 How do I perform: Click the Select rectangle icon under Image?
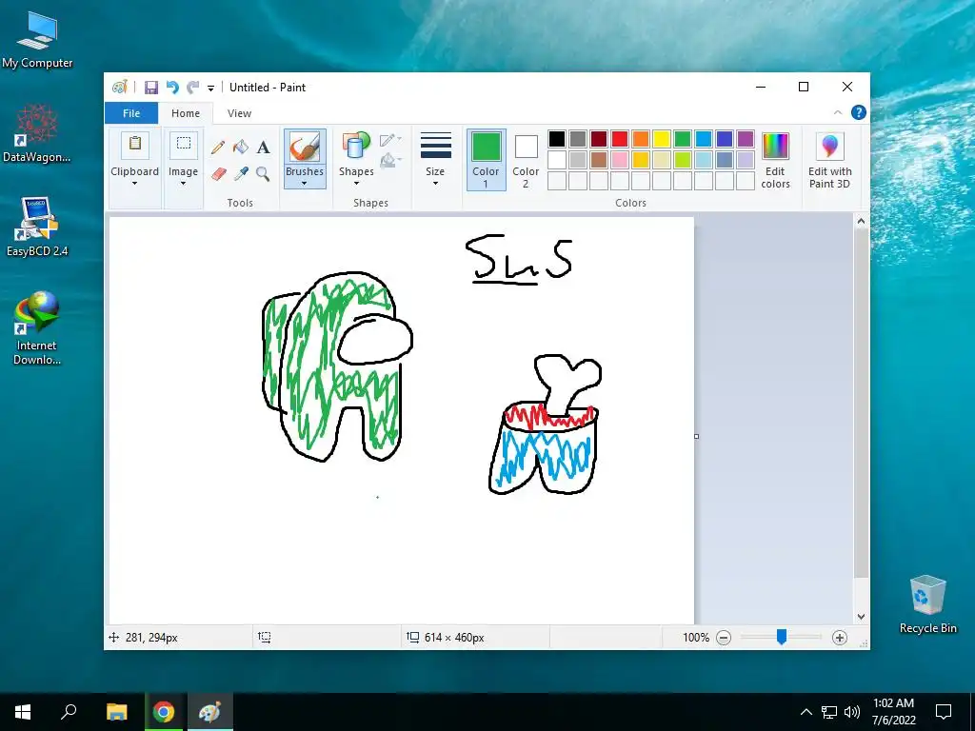click(x=184, y=145)
